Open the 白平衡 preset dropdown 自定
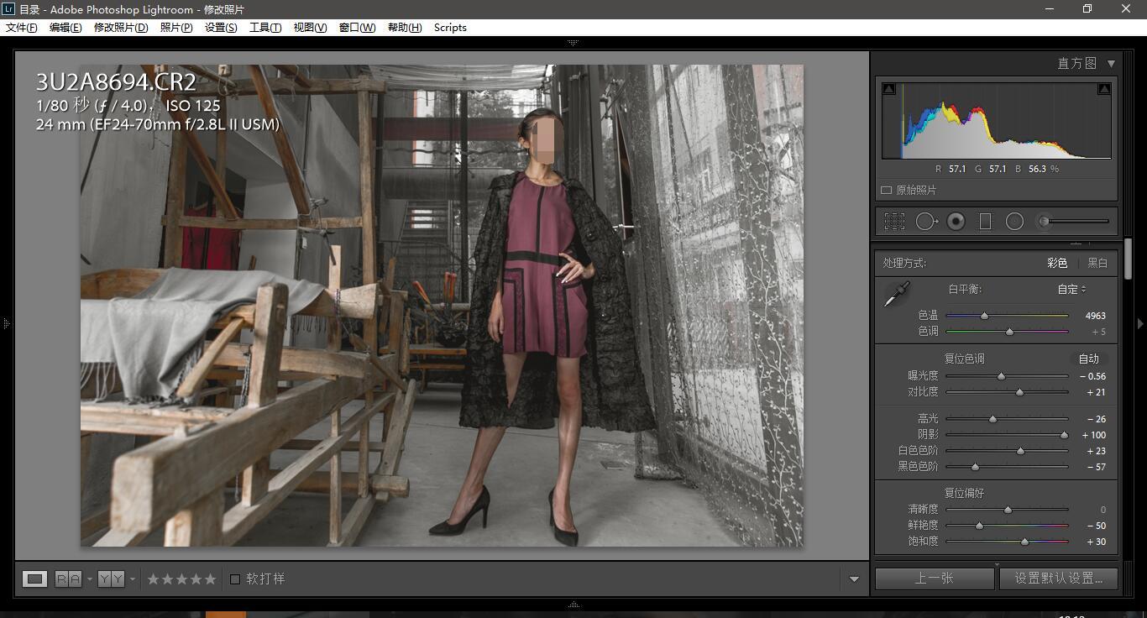Viewport: 1147px width, 618px height. (1071, 289)
